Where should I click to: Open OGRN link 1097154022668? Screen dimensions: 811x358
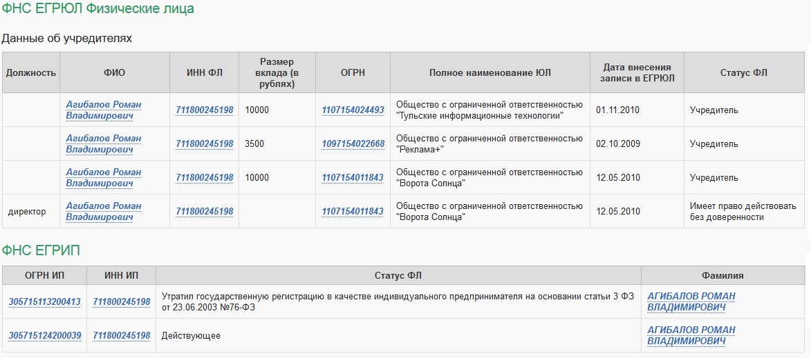(x=353, y=144)
